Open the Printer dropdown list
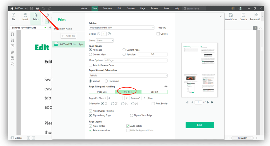Screen dimensions: 270x146 tap(121, 28)
